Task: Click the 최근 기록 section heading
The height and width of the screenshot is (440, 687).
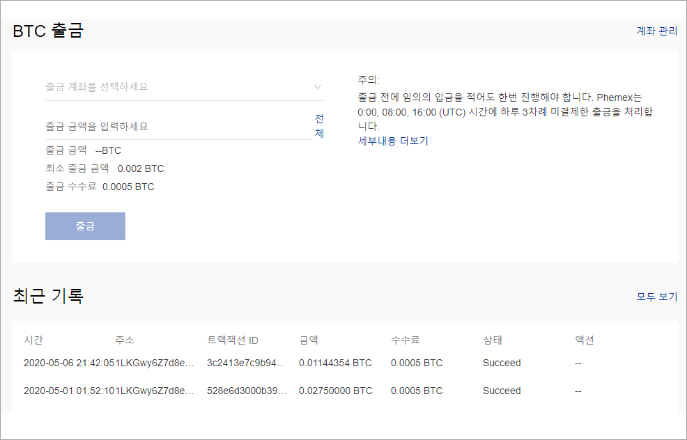Action: tap(48, 296)
